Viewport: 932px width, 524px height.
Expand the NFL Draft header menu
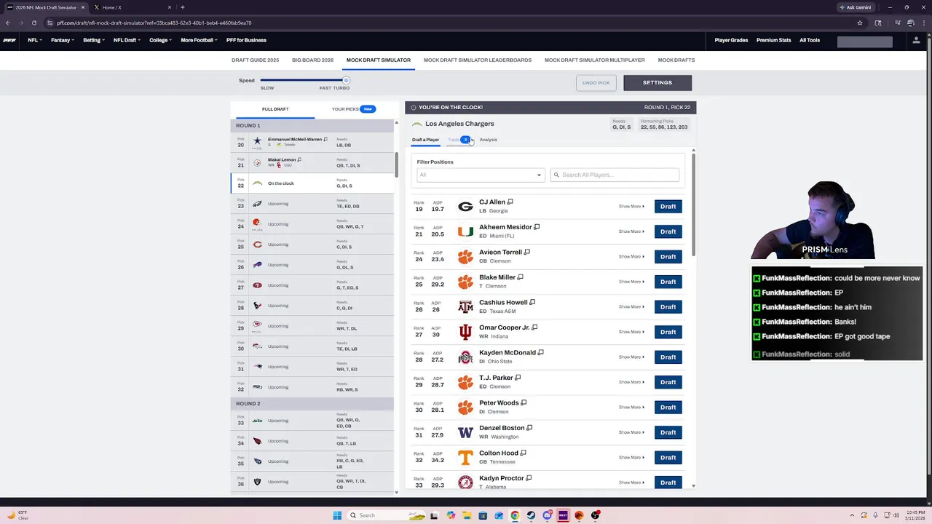[x=127, y=40]
